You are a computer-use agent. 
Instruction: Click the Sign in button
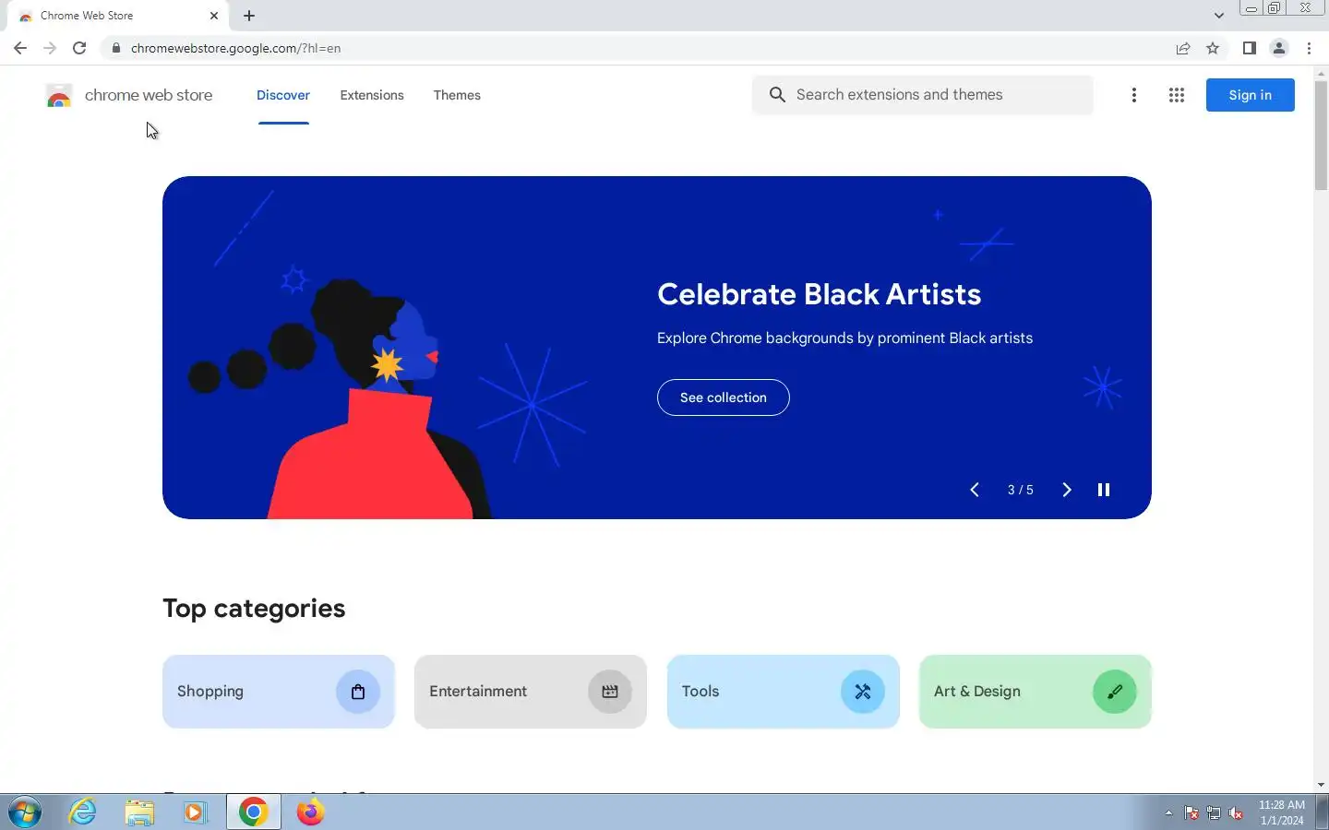1250,95
